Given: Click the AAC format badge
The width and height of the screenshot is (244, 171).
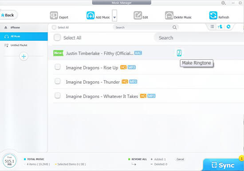Looking at the screenshot, I should (138, 53).
